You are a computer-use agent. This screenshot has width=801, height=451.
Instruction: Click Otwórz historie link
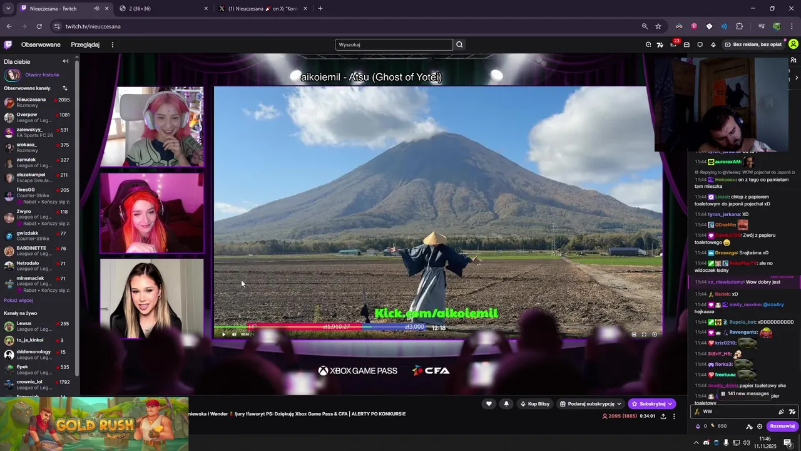(x=42, y=75)
